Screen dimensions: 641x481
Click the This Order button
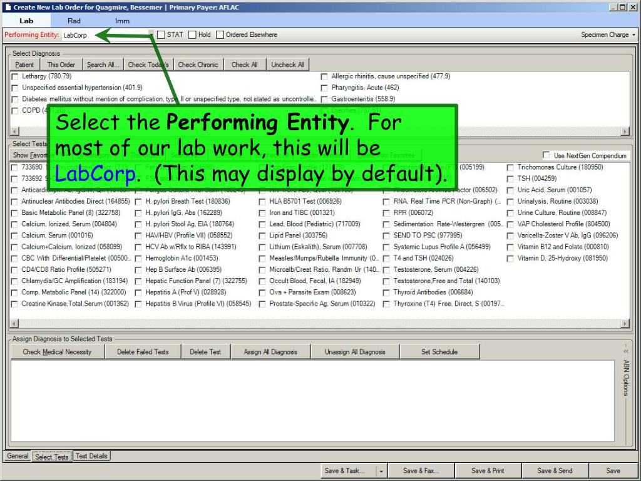click(61, 65)
